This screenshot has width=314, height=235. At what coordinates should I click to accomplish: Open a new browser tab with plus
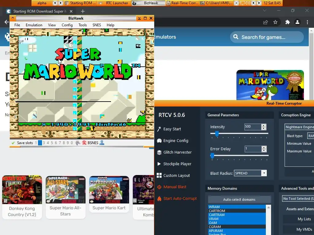[83, 11]
